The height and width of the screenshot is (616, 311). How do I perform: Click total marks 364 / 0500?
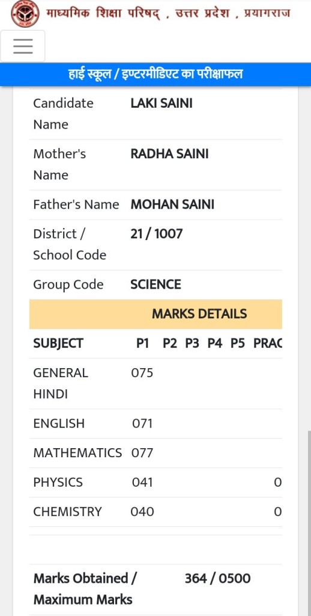[217, 578]
